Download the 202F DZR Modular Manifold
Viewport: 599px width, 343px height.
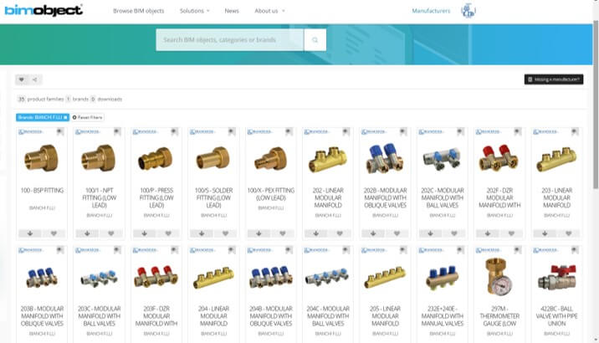(x=488, y=233)
